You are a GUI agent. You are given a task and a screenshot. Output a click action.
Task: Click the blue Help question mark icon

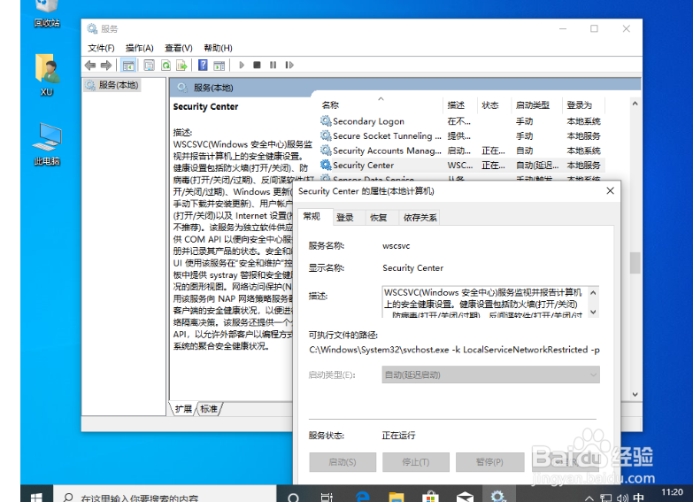coord(203,66)
